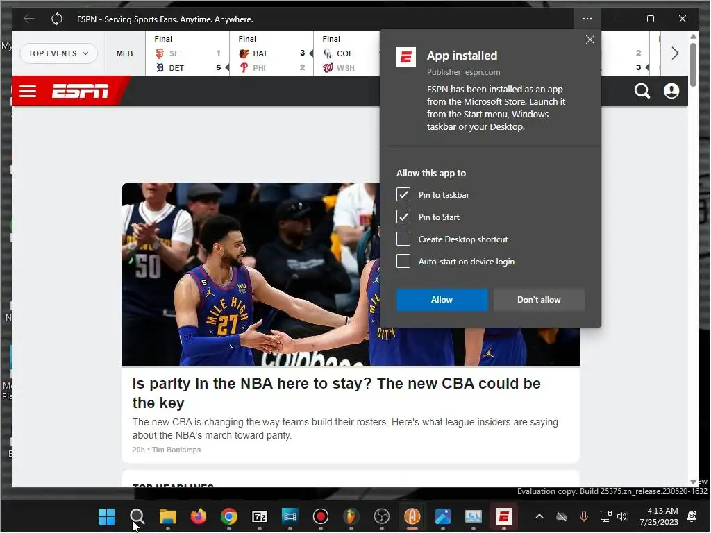Click the Allow button
Screen dimensions: 711x533
click(442, 300)
